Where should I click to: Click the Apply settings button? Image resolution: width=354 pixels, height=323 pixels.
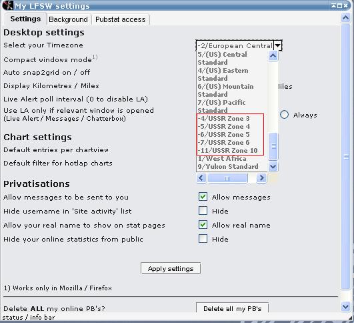coord(171,268)
